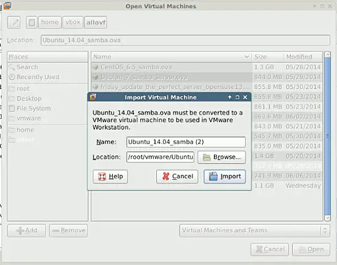337x265 pixels.
Task: Click the 835.0 MB size cell
Action: click(268, 146)
